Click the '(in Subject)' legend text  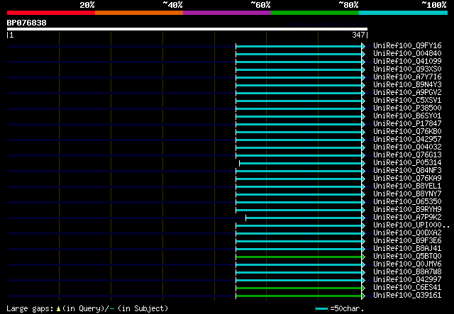coord(143,308)
